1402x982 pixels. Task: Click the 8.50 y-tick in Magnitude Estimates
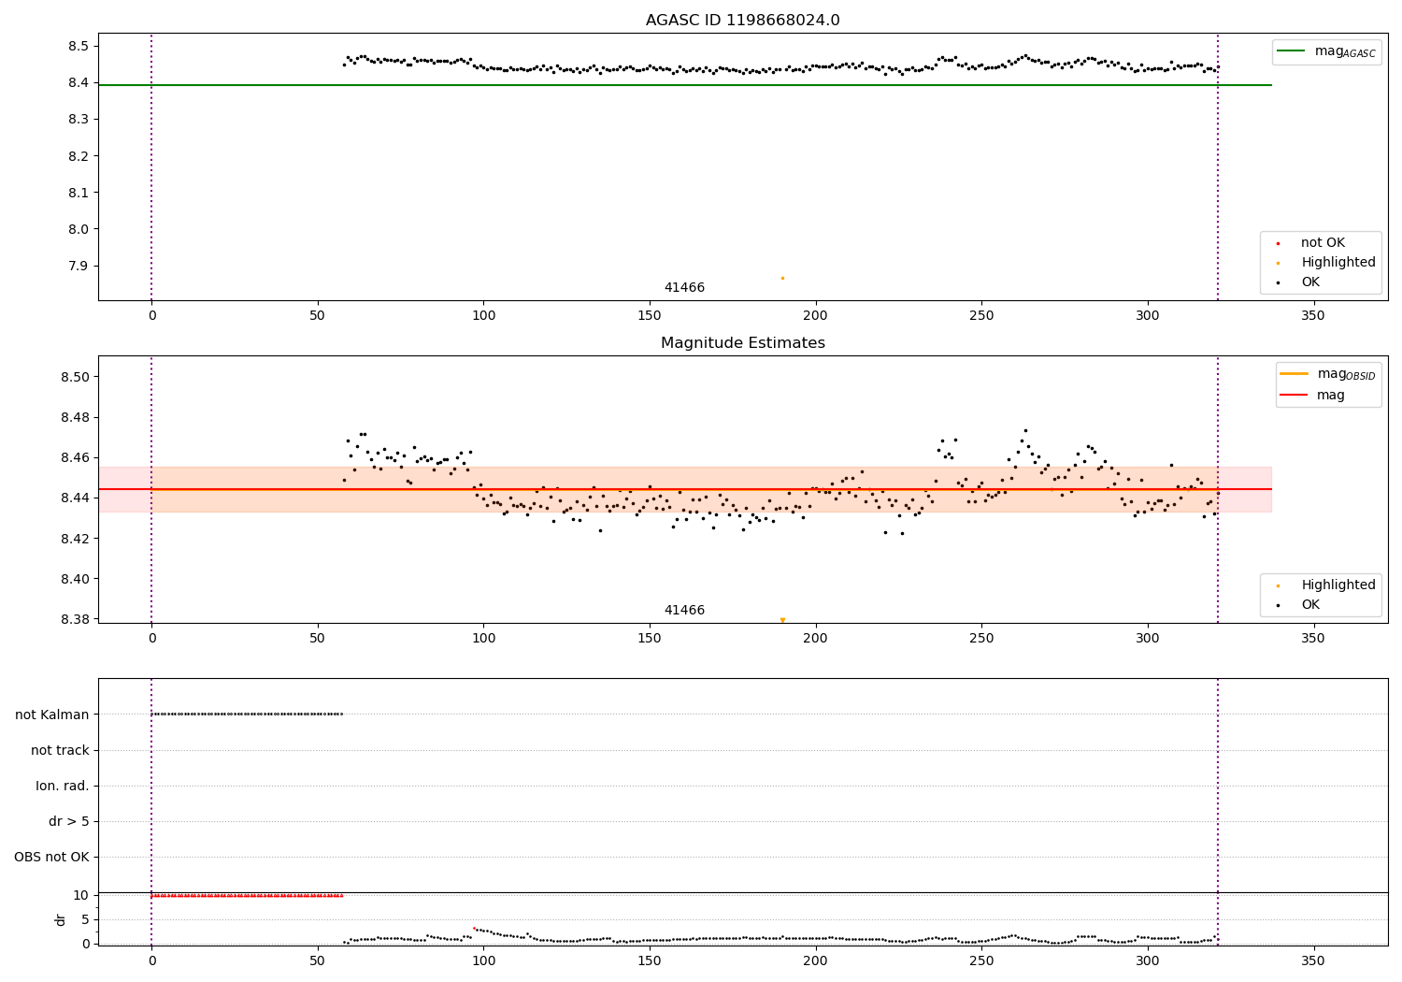pos(75,377)
